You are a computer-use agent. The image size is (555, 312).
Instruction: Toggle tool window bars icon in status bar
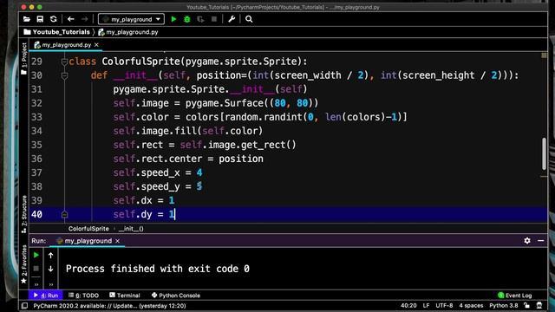[24, 306]
